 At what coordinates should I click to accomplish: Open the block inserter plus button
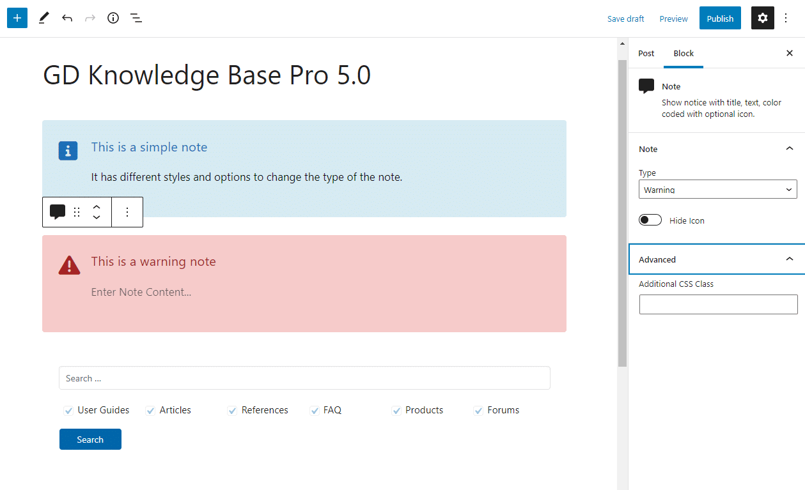(x=17, y=18)
